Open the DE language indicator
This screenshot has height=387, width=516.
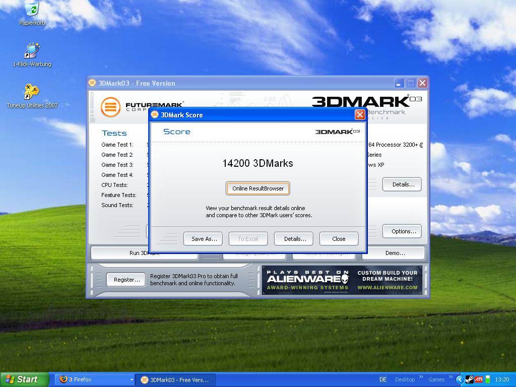383,379
